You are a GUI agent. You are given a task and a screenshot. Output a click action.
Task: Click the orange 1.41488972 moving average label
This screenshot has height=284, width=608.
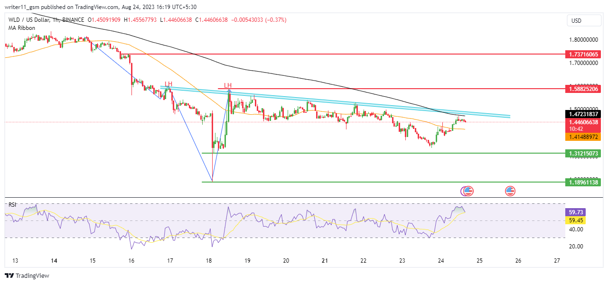584,137
